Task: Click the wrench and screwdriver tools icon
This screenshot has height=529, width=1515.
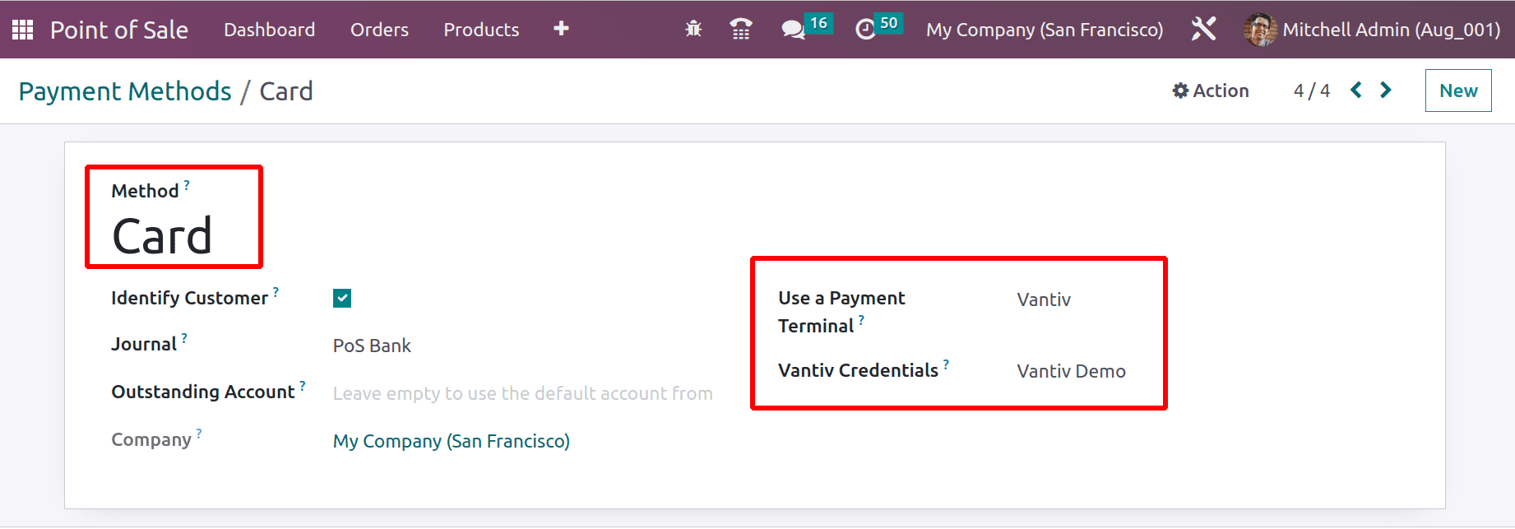Action: pyautogui.click(x=1203, y=30)
